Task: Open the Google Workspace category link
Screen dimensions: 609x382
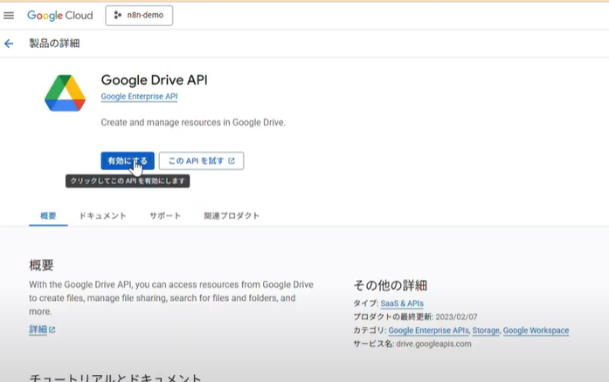Action: coord(536,331)
